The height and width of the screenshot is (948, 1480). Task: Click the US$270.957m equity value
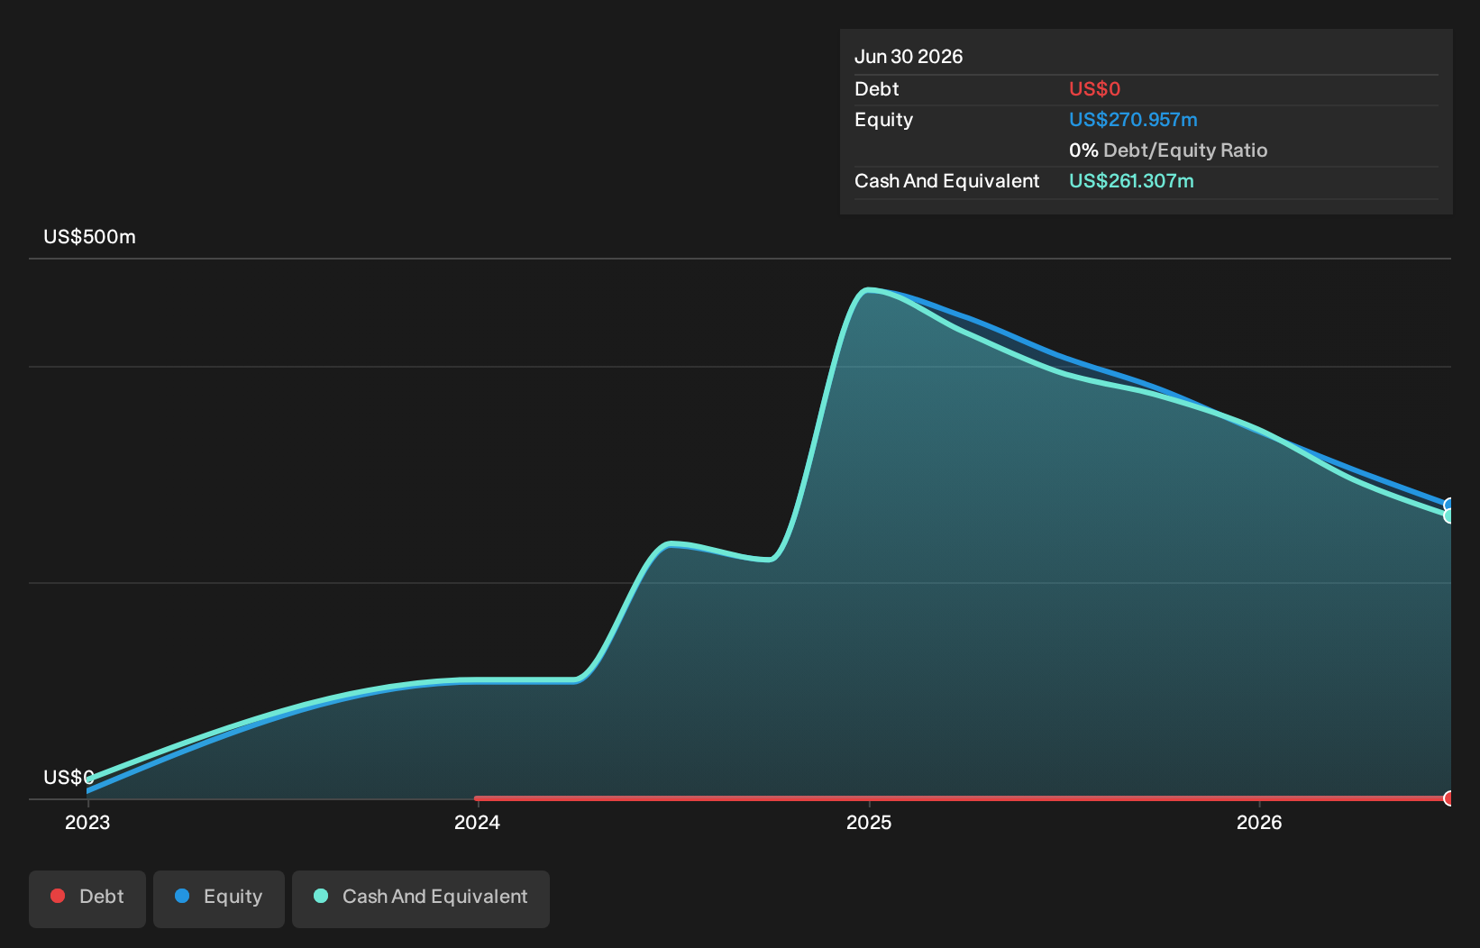1133,120
